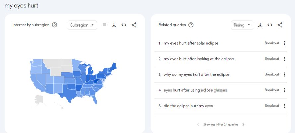This screenshot has height=133, width=295.
Task: Open more options for eclipse glasses query
Action: (284, 90)
